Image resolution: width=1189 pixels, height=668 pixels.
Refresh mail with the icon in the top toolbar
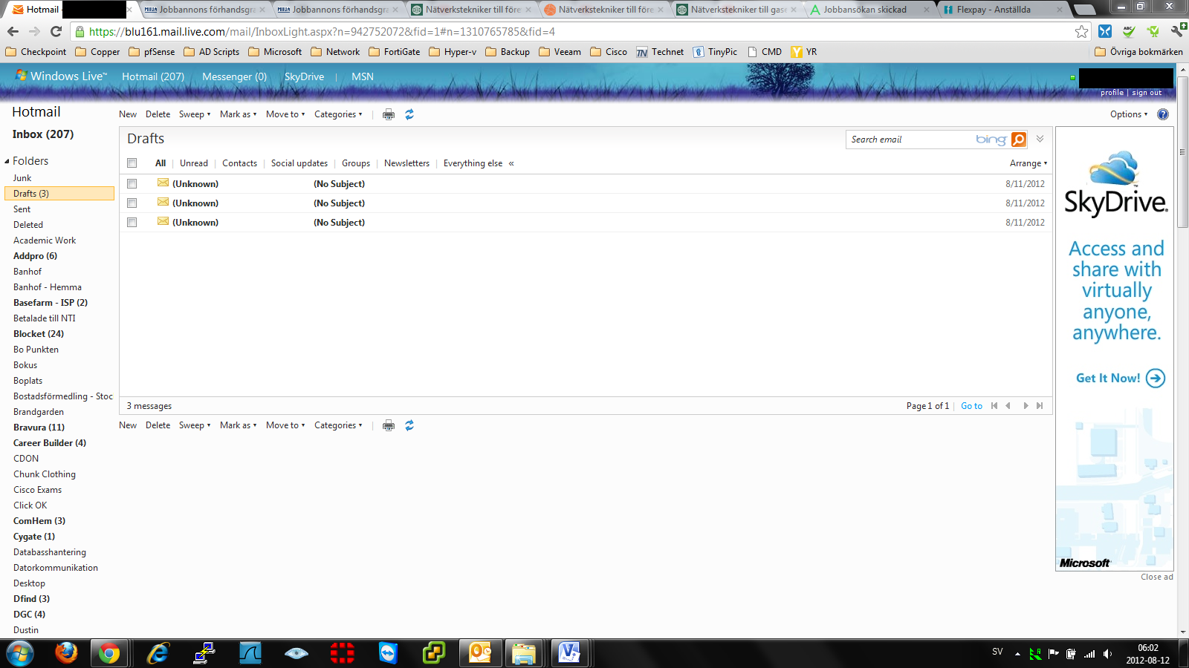(x=409, y=114)
